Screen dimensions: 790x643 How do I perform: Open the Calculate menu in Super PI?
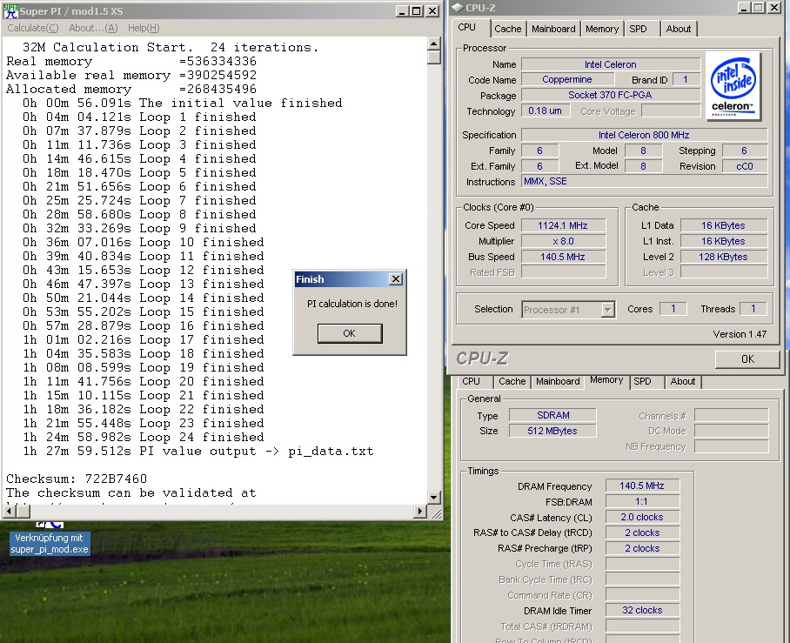coord(33,28)
